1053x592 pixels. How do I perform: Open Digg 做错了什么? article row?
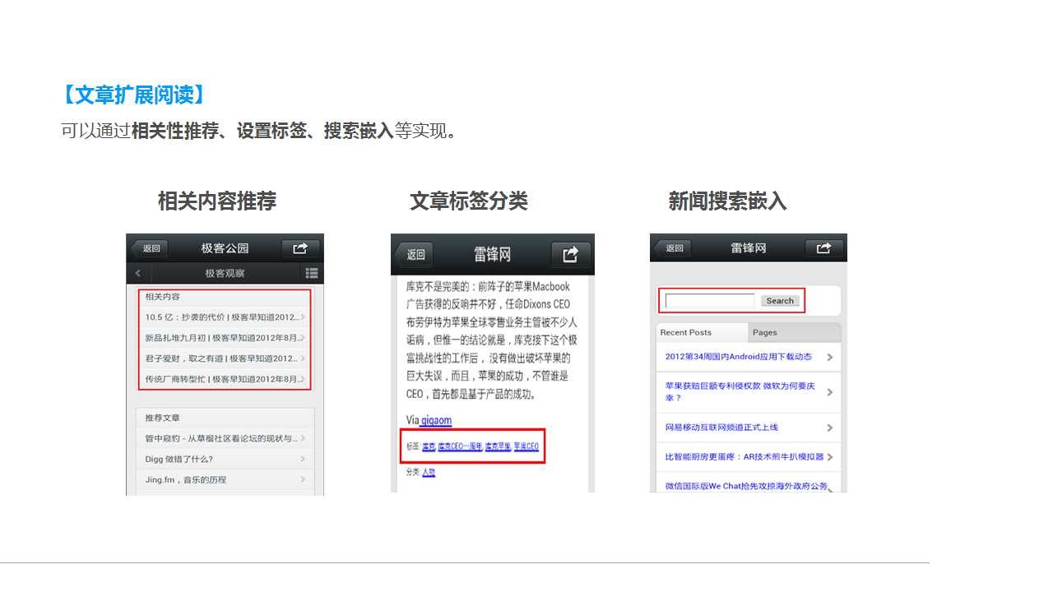coord(225,459)
